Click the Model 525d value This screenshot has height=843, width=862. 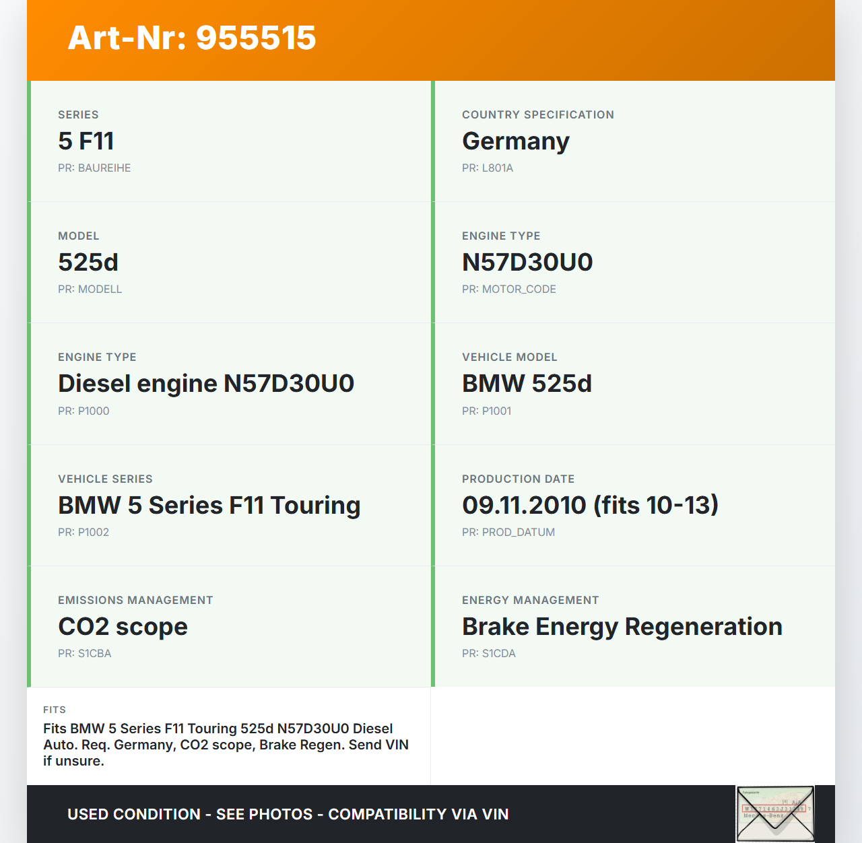88,263
